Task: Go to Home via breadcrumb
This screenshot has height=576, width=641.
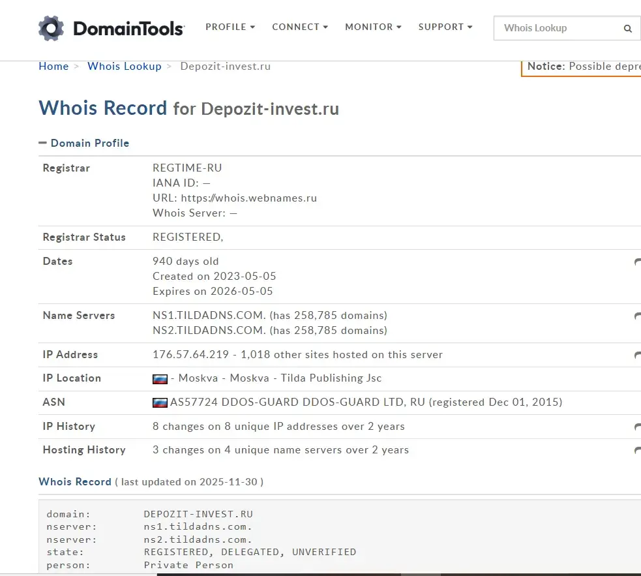Action: point(53,67)
